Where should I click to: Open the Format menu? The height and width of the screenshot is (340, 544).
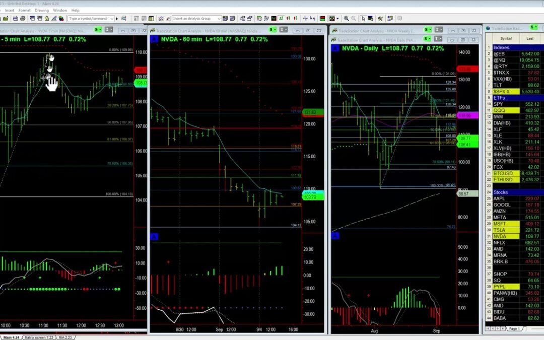pyautogui.click(x=24, y=11)
